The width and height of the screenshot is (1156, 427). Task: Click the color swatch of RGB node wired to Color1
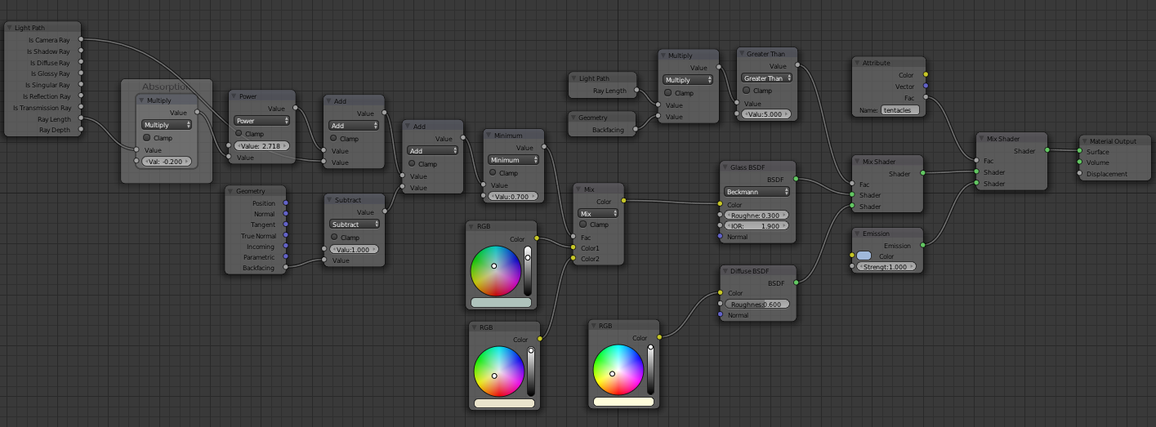click(x=501, y=302)
